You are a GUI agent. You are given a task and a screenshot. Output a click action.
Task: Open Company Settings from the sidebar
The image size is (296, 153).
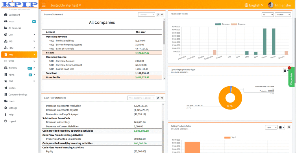coord(18,94)
